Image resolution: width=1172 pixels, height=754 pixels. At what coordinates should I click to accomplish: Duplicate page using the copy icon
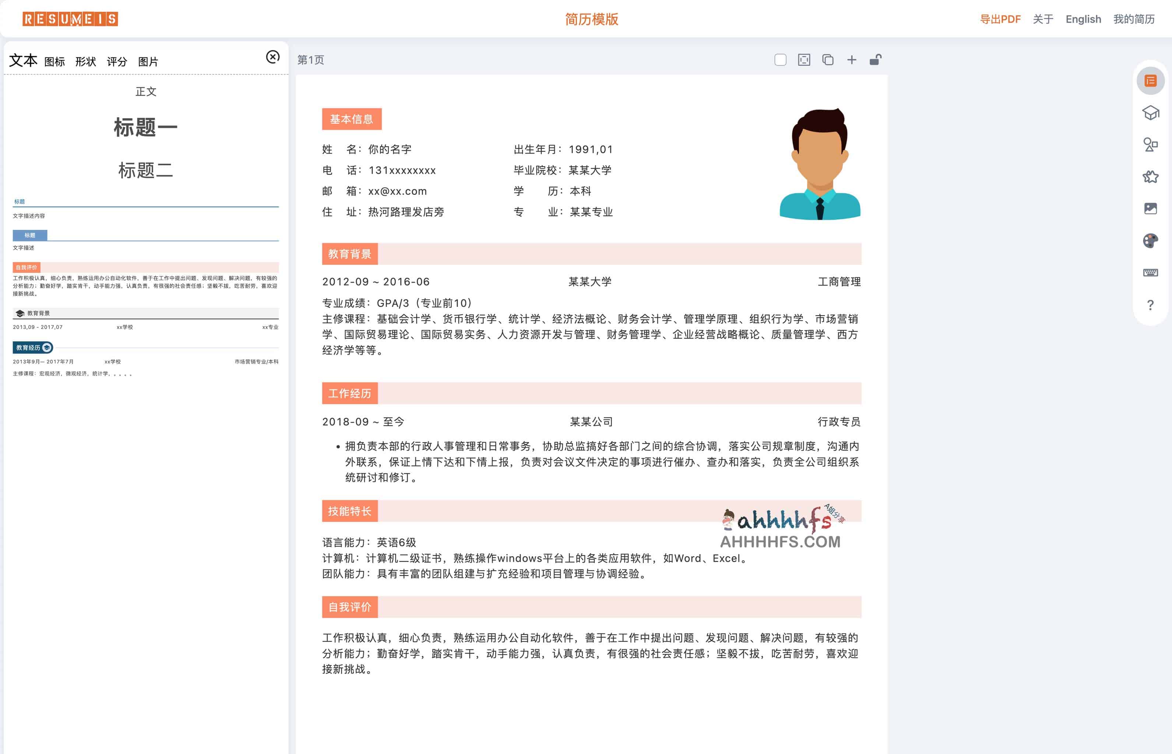(x=827, y=60)
